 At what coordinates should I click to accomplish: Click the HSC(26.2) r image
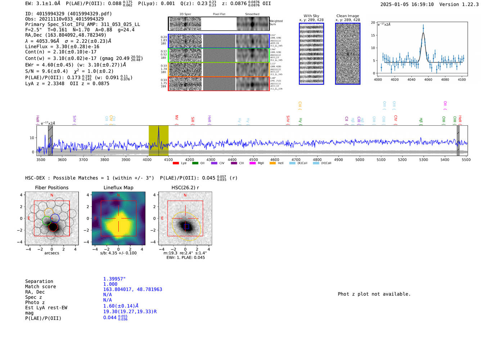tap(185, 218)
